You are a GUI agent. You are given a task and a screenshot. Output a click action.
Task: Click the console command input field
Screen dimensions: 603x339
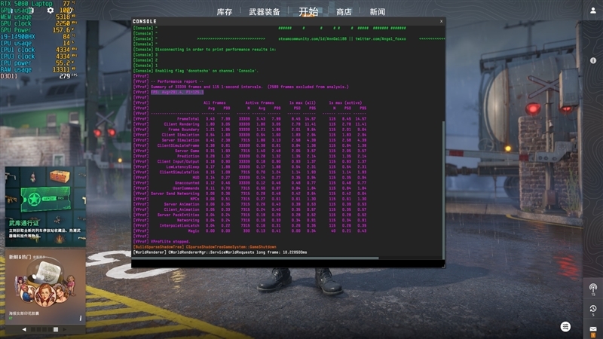[x=288, y=264]
